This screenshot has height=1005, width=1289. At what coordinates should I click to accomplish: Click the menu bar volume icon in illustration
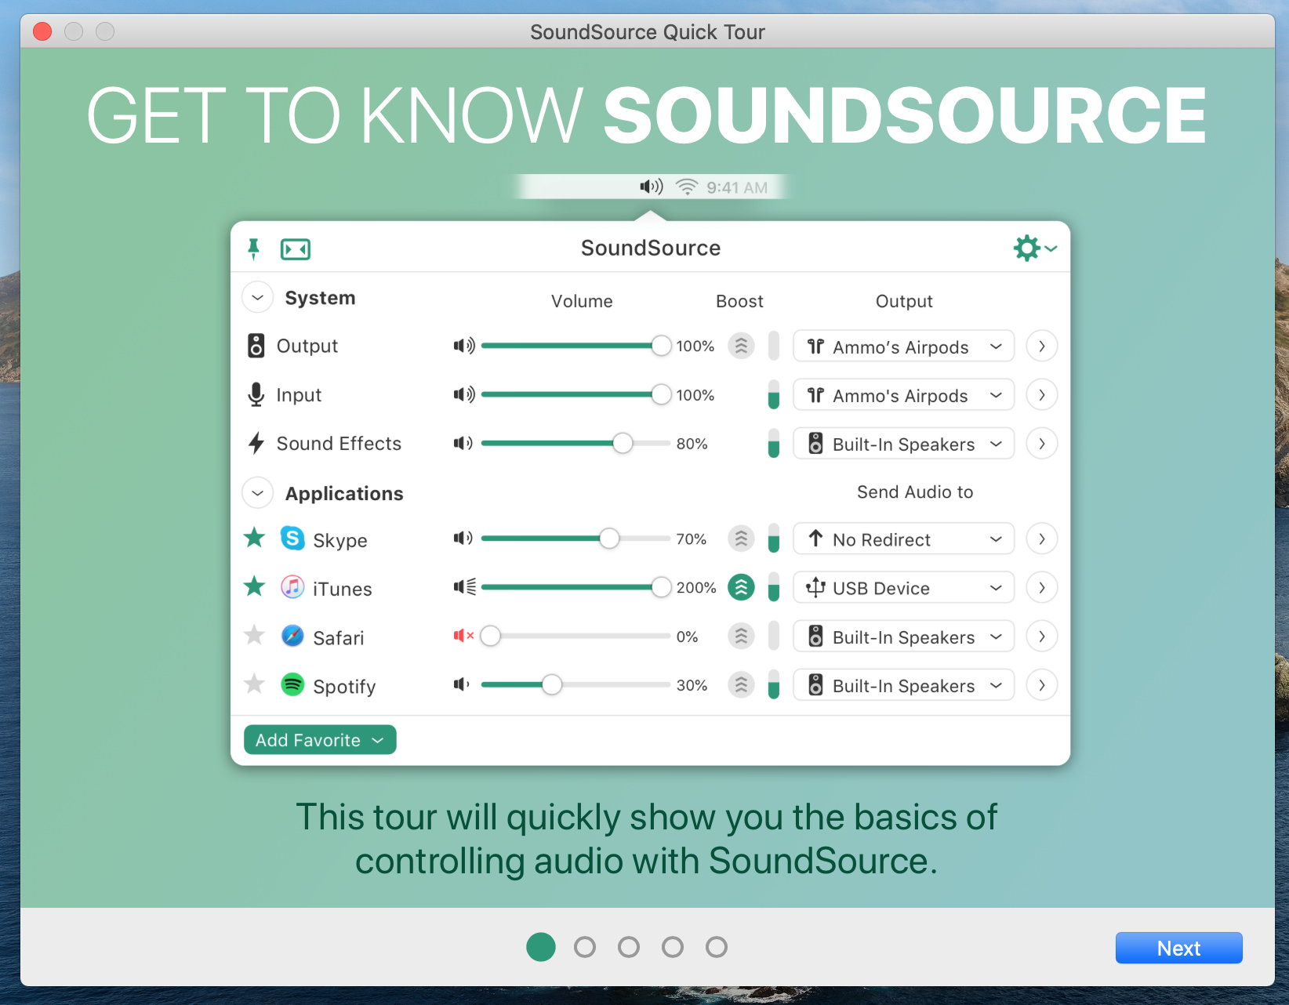point(652,187)
